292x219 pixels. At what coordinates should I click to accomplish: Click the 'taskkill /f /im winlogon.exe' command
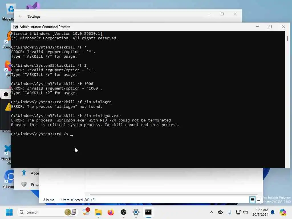66,116
